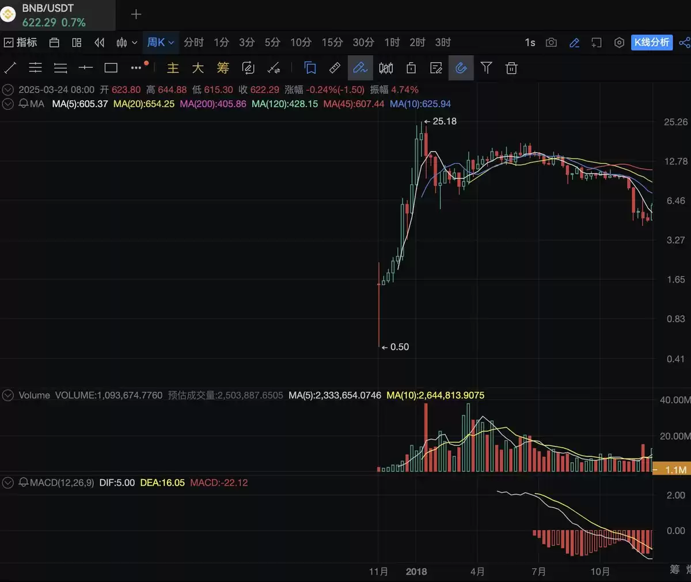Select the parallel channel lines tool
The image size is (691, 582).
click(x=36, y=68)
